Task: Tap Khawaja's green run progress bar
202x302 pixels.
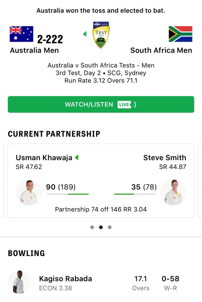Action: pyautogui.click(x=68, y=194)
